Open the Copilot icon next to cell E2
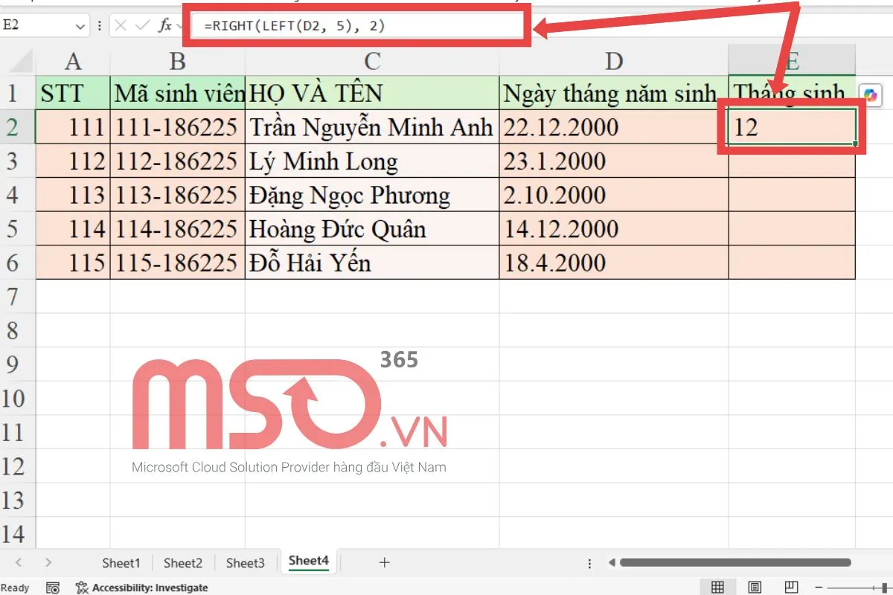This screenshot has width=893, height=595. [x=869, y=94]
